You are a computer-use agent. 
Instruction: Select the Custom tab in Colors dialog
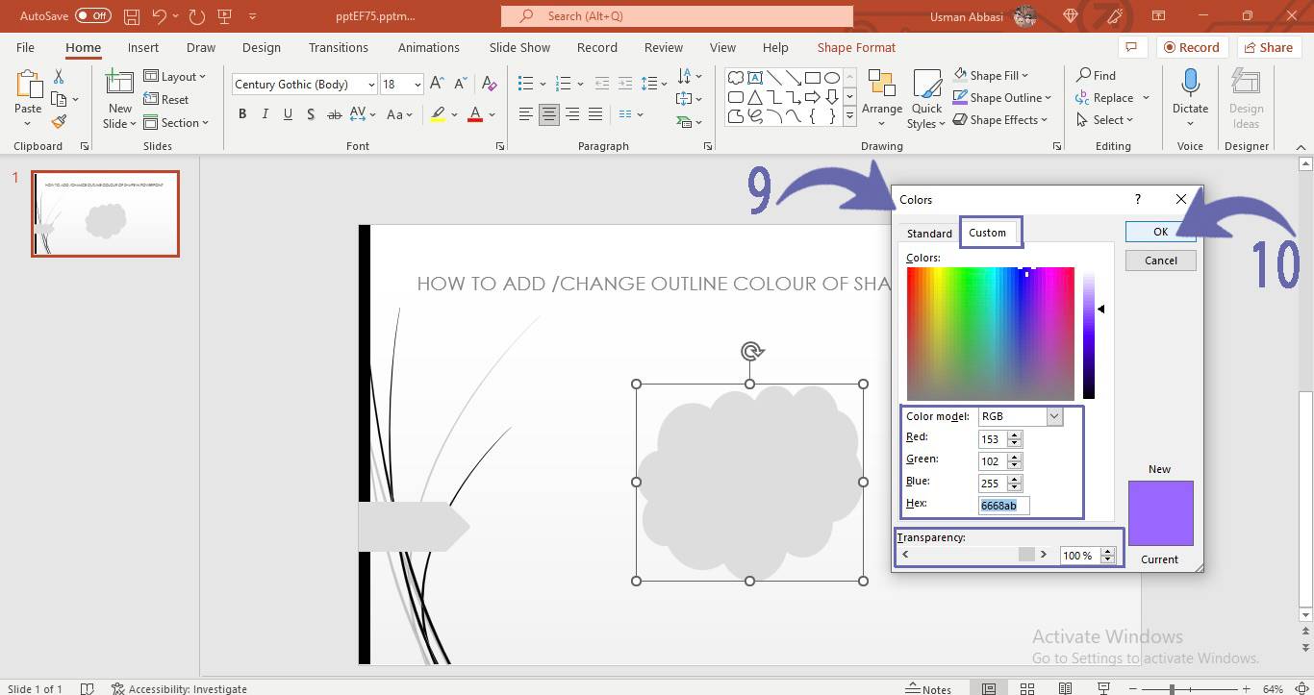pyautogui.click(x=988, y=232)
